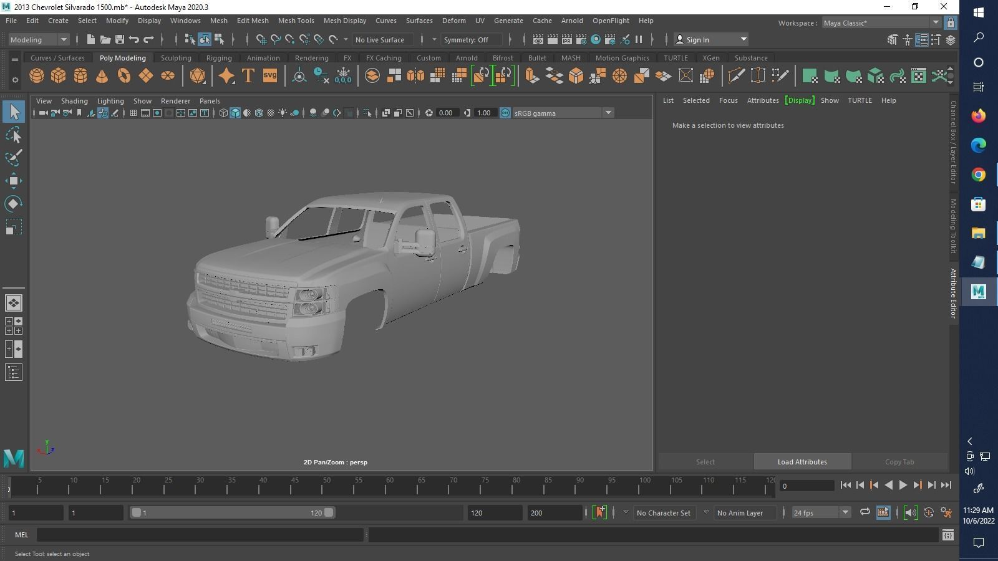The height and width of the screenshot is (561, 998).
Task: Create a polygon torus from shelf
Action: click(124, 76)
